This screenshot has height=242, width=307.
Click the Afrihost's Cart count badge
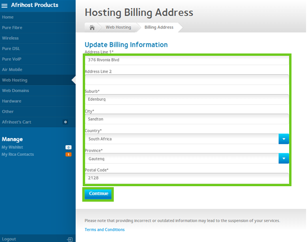point(65,122)
